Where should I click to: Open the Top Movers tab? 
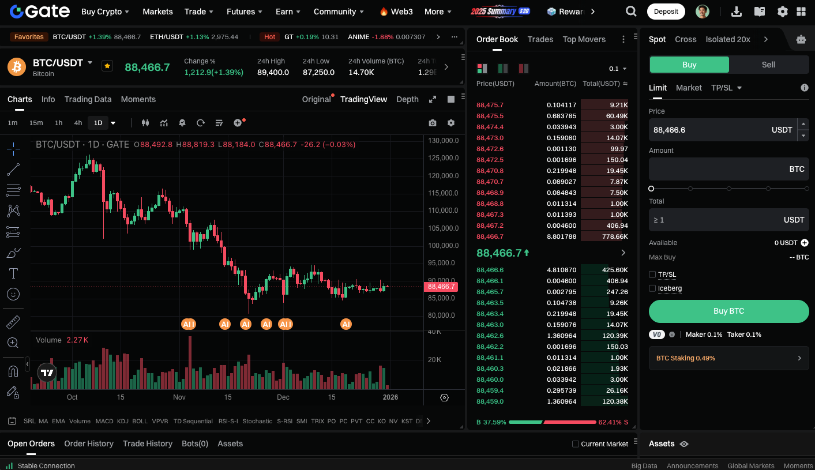click(x=584, y=39)
